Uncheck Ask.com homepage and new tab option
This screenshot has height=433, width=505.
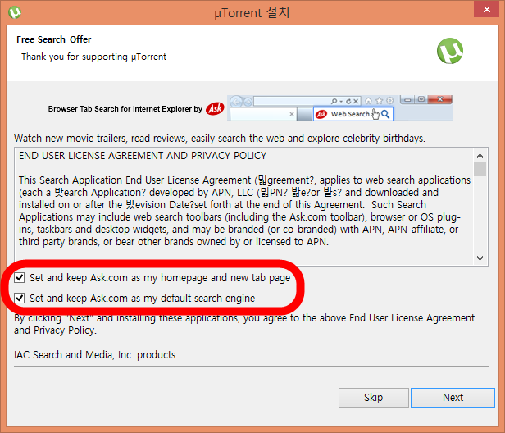pyautogui.click(x=20, y=277)
